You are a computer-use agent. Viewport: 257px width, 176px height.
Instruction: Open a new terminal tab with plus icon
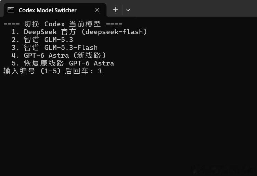pyautogui.click(x=115, y=10)
